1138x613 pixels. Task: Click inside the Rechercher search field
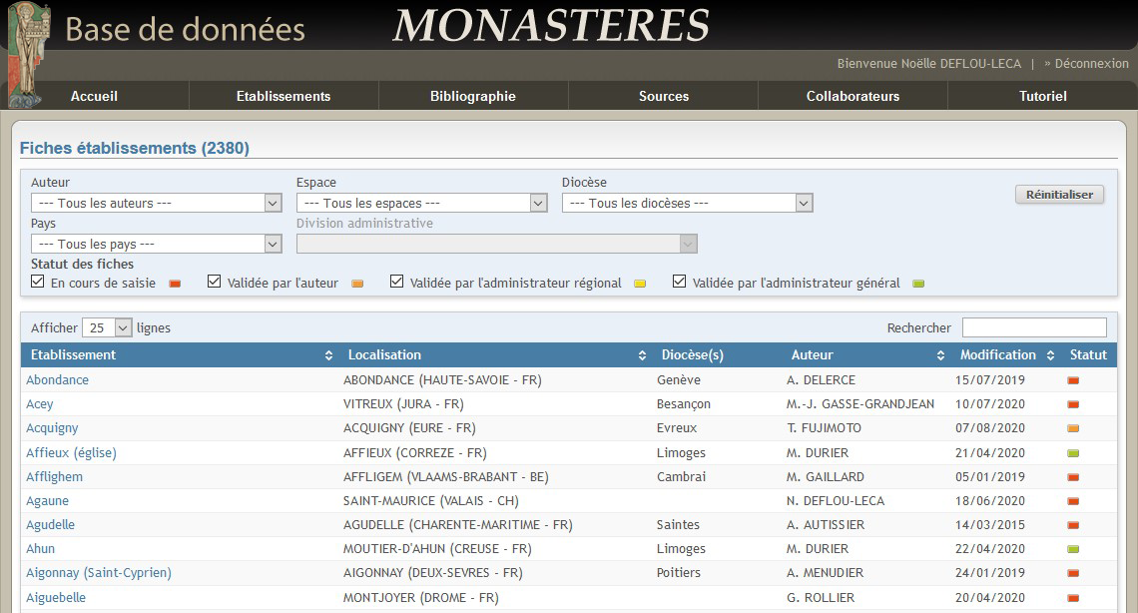1034,326
